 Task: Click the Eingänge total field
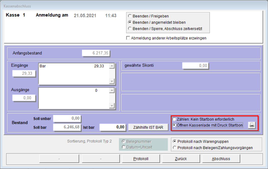point(24,73)
